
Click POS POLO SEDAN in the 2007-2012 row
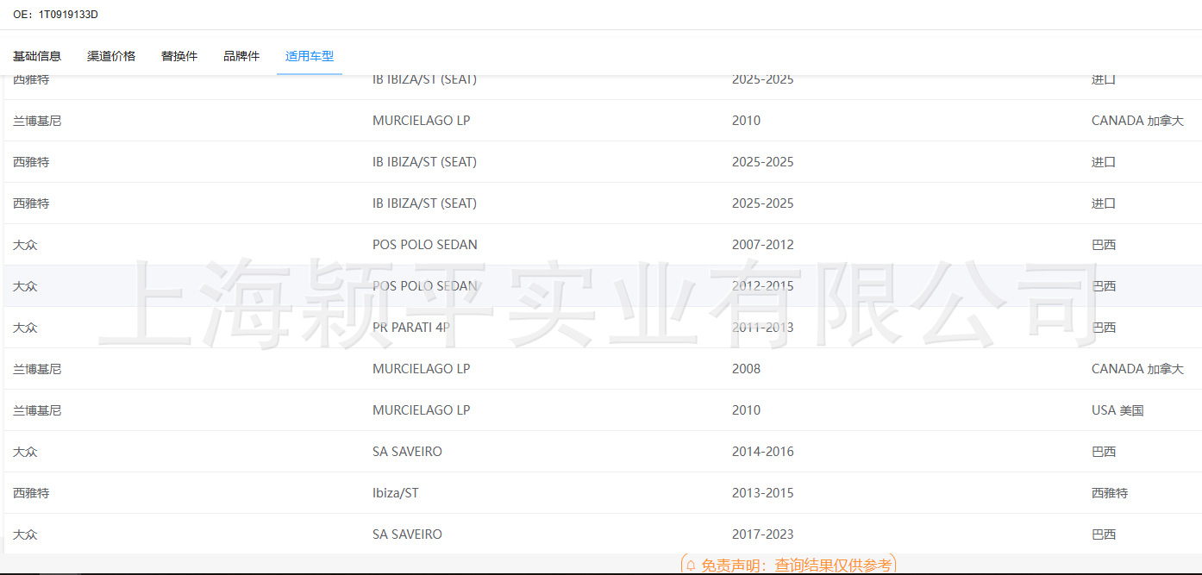(425, 245)
